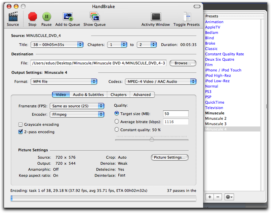Viewport: 271px width, 213px height.
Task: Click the toolbar toggle pill button
Action: click(197, 6)
